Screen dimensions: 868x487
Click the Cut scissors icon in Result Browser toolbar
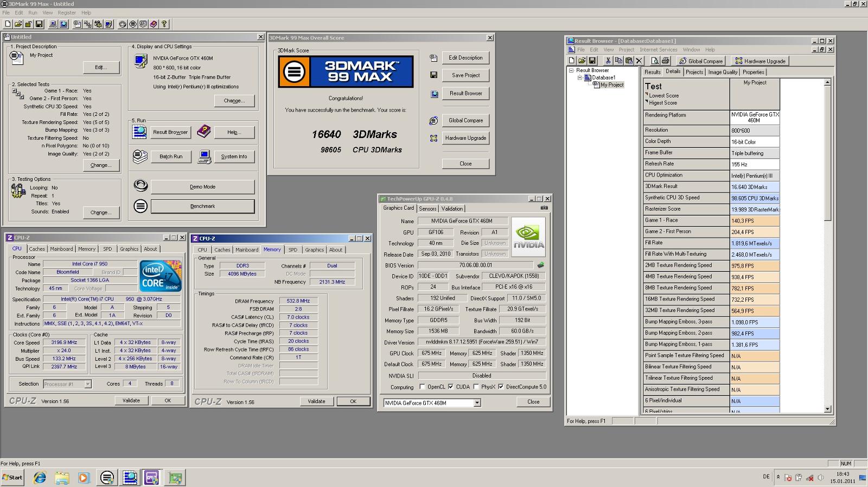608,61
